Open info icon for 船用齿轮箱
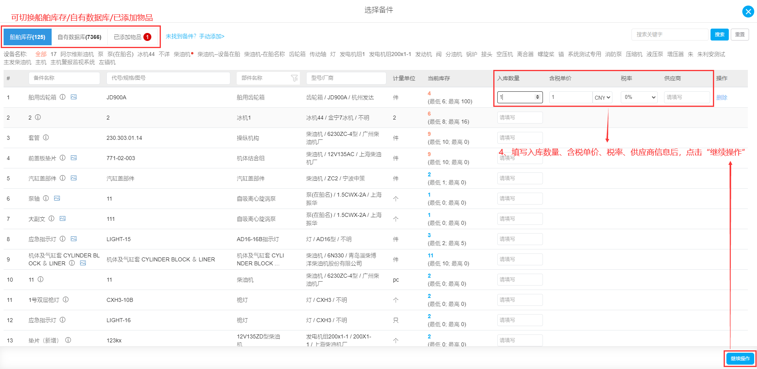The image size is (757, 369). pyautogui.click(x=62, y=97)
